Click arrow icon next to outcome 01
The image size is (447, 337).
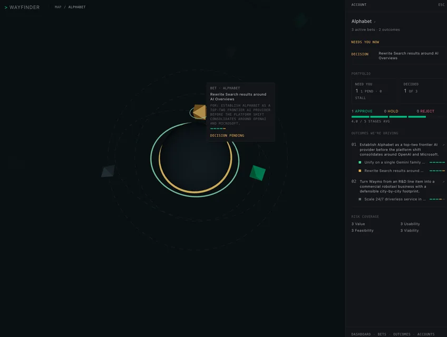tap(443, 145)
